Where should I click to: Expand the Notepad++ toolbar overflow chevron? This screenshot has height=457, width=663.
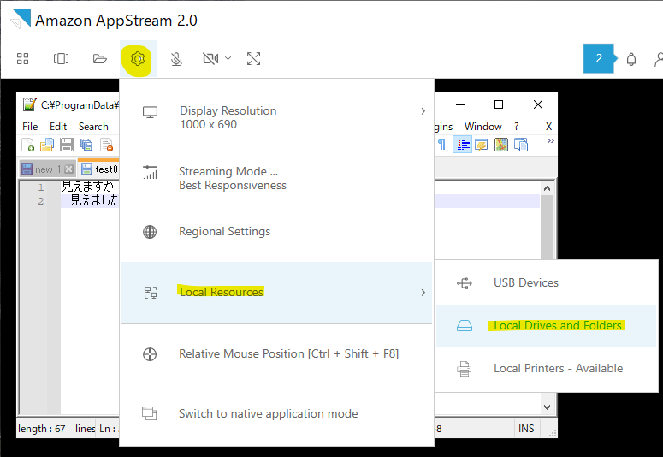click(550, 141)
